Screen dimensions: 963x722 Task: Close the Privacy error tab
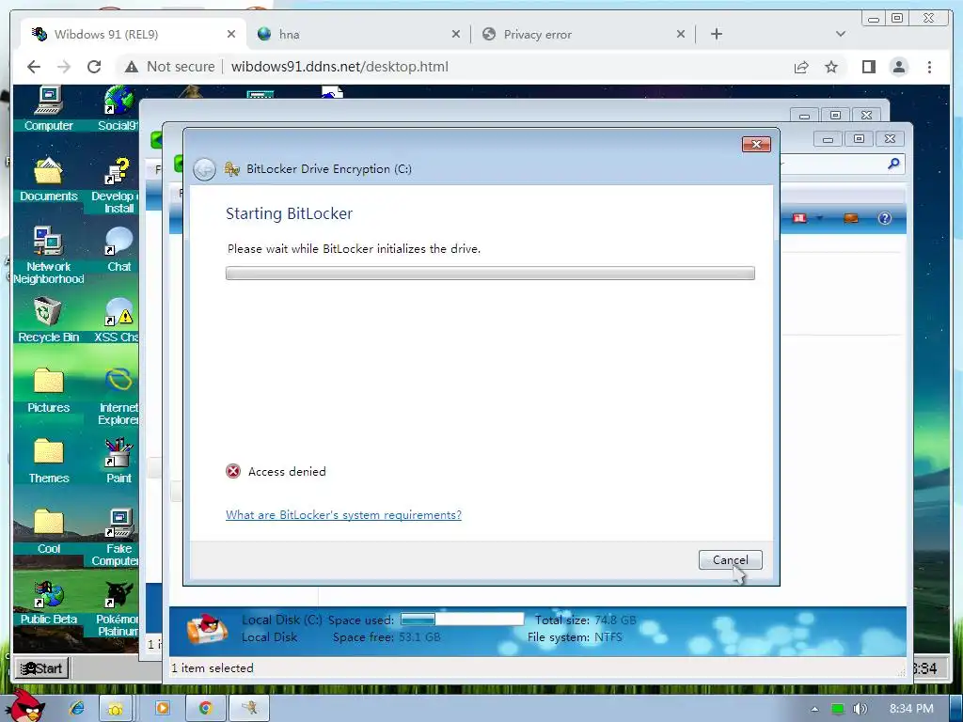pos(681,35)
